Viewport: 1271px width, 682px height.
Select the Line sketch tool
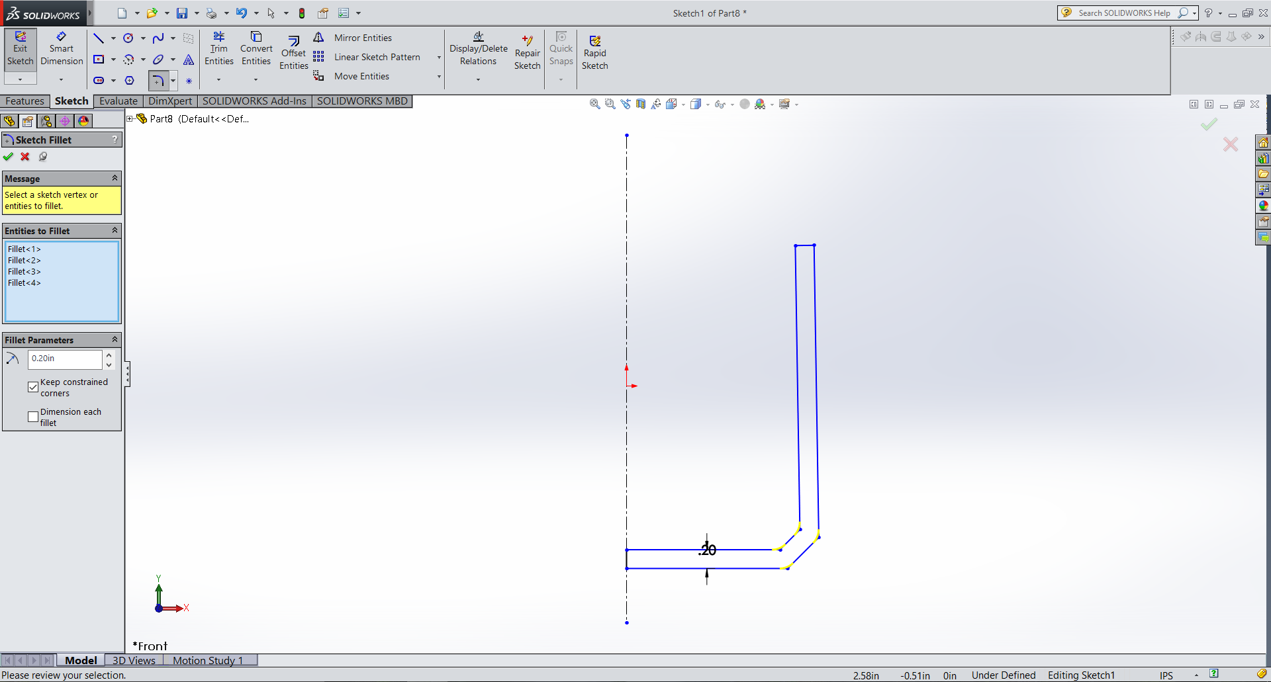pos(99,38)
